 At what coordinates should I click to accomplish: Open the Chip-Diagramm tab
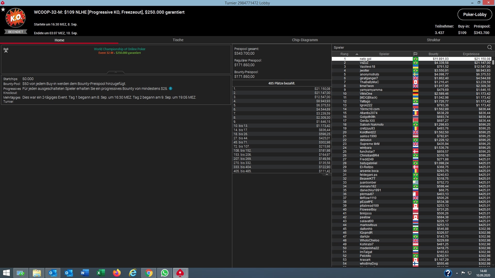tap(305, 40)
